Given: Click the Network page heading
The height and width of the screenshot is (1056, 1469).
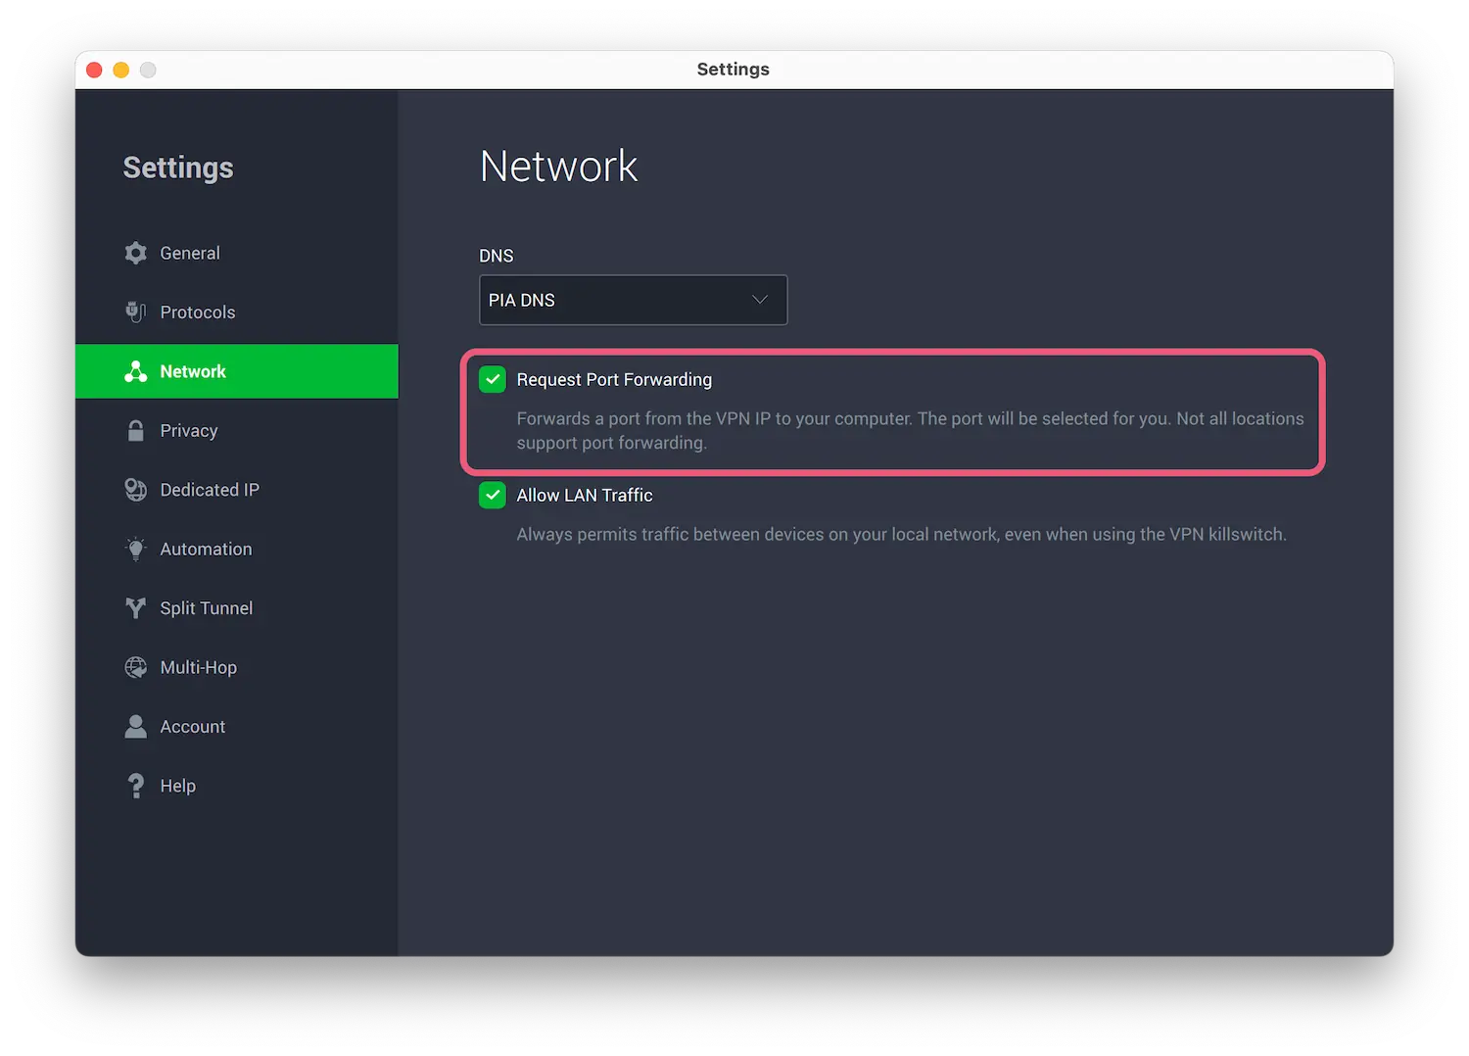Looking at the screenshot, I should [558, 166].
